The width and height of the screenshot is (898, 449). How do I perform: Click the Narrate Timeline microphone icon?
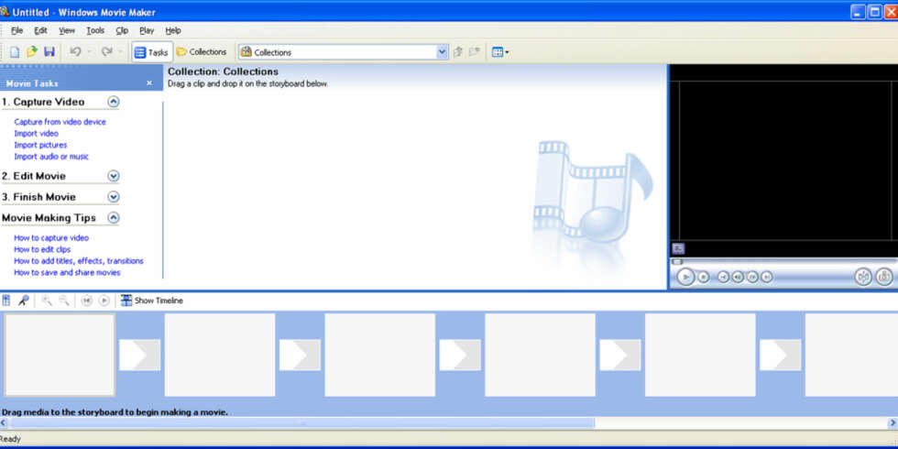coord(23,301)
